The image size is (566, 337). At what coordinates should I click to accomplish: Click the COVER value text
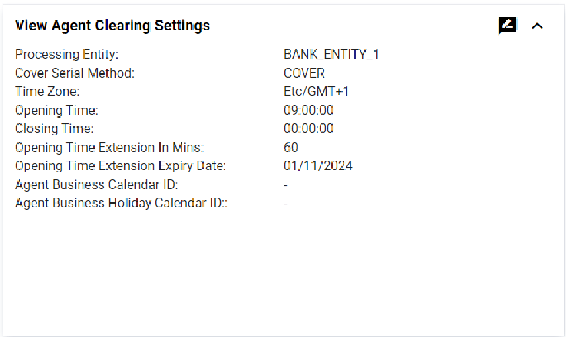(x=304, y=73)
